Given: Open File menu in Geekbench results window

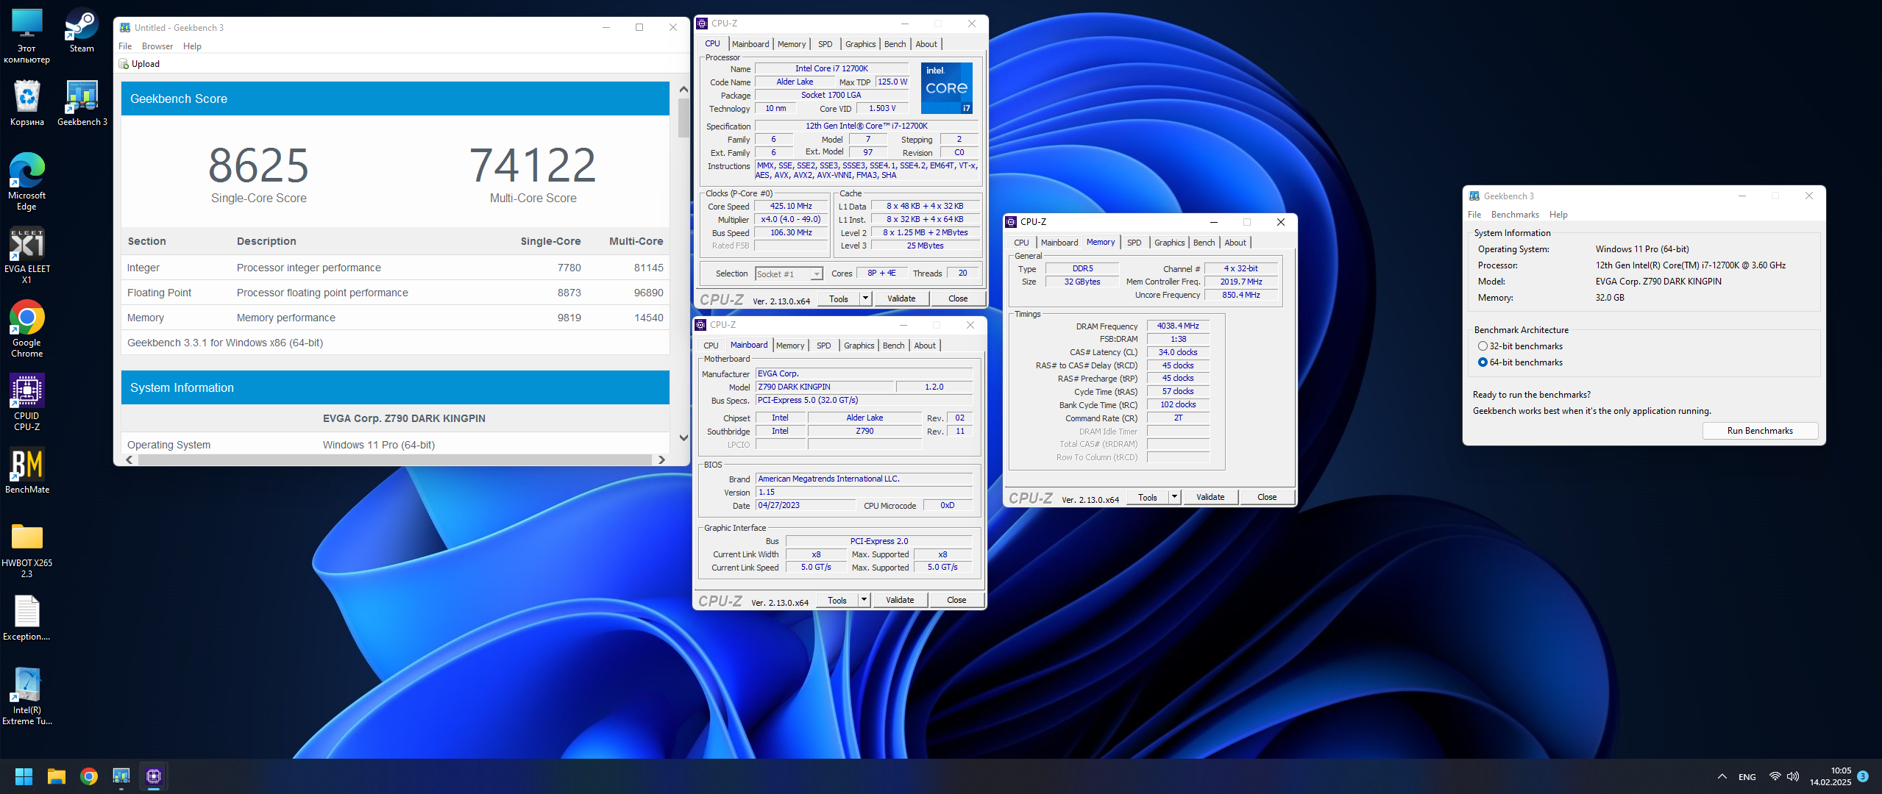Looking at the screenshot, I should [x=126, y=46].
